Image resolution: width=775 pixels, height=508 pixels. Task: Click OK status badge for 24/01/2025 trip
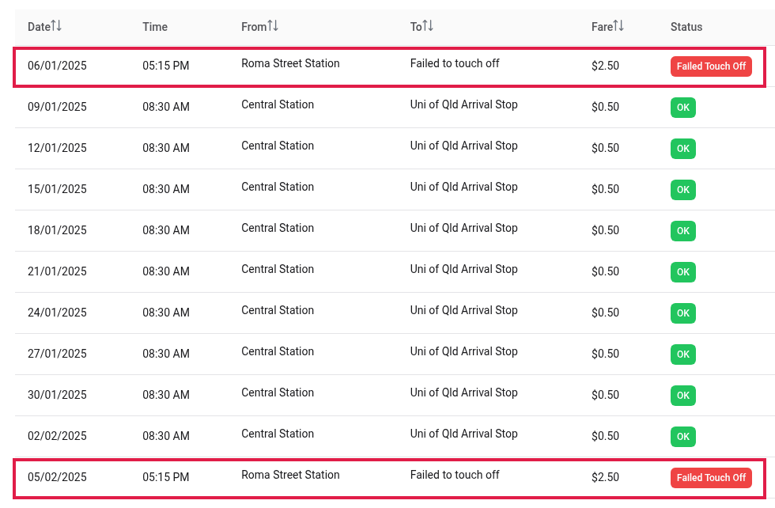683,313
